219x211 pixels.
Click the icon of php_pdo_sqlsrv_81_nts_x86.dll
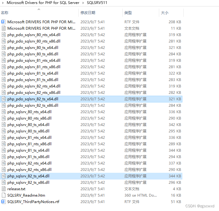(x=4, y=67)
